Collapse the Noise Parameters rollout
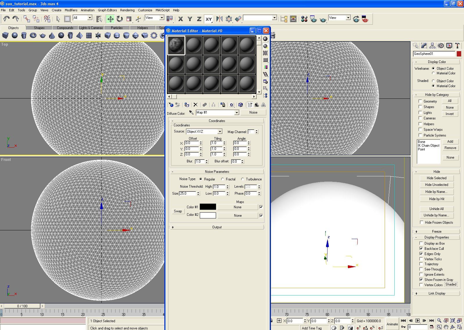This screenshot has height=330, width=464. coord(217,172)
